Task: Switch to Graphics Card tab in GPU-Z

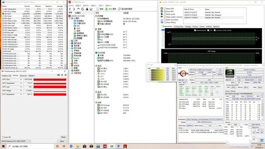Action: click(x=7, y=76)
